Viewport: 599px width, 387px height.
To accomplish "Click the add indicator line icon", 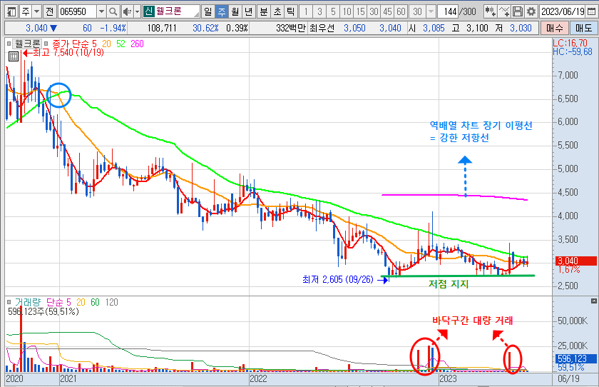I will [504, 11].
